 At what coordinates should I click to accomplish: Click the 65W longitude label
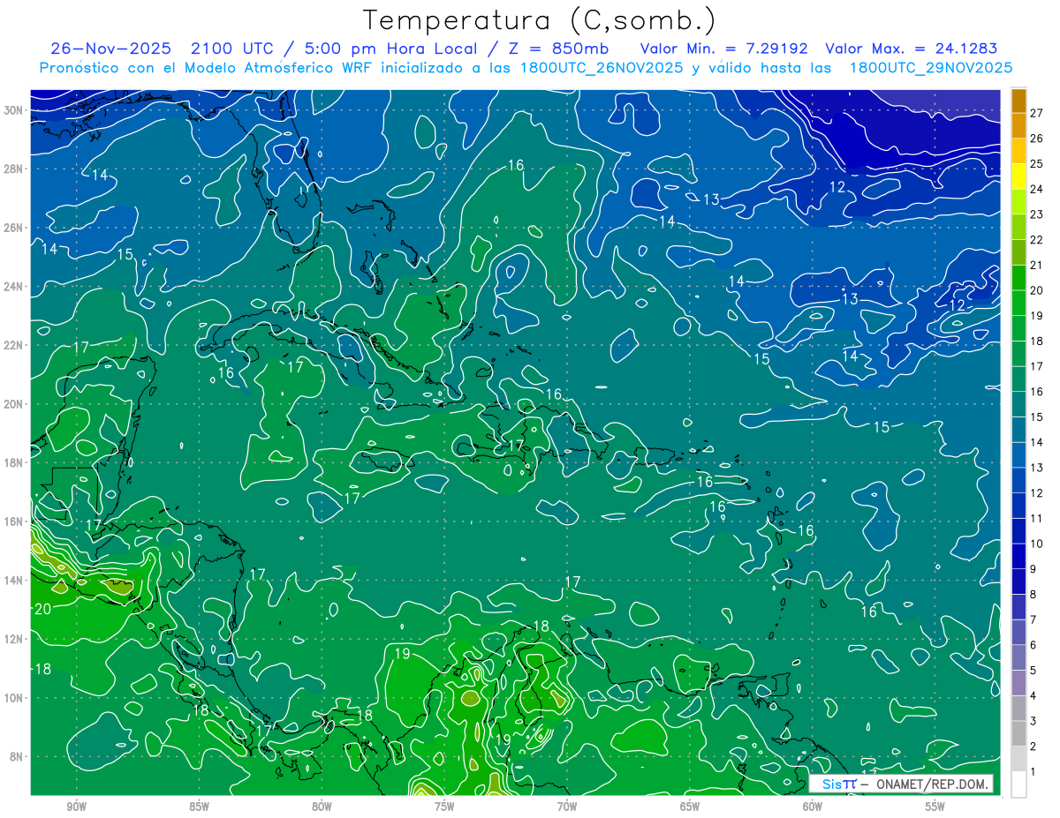690,807
